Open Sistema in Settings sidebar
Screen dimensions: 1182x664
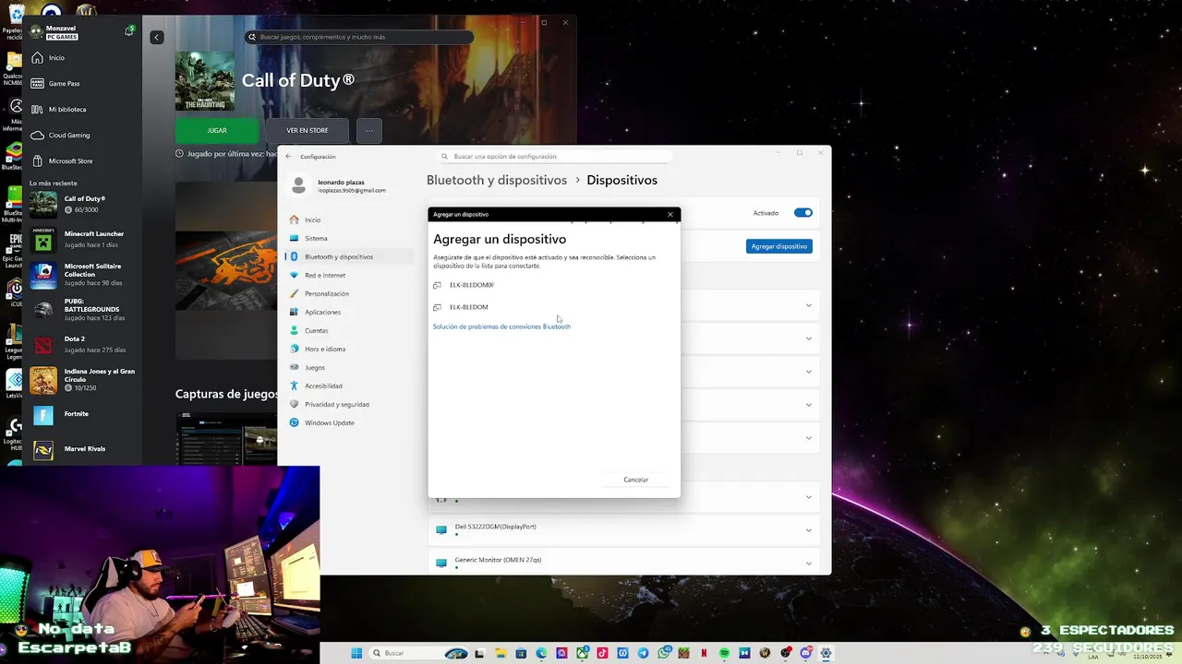point(349,238)
